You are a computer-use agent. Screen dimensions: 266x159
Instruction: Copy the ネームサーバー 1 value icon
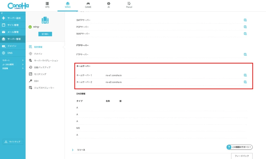pos(245,75)
